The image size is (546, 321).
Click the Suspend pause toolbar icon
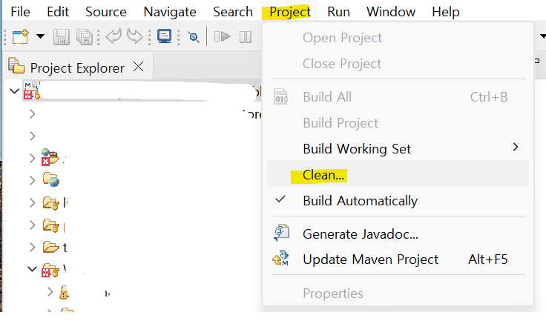point(246,37)
